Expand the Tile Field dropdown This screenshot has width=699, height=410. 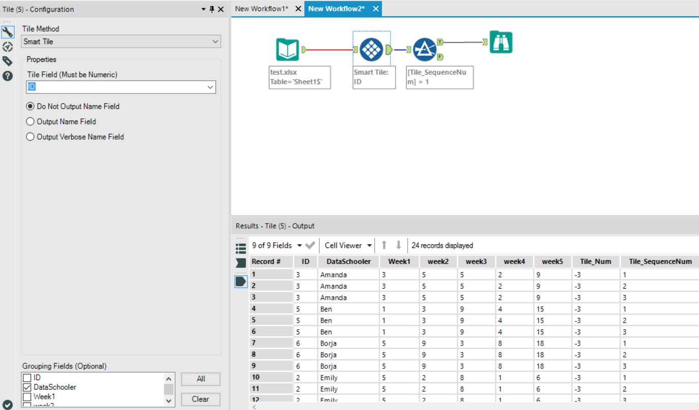[121, 87]
